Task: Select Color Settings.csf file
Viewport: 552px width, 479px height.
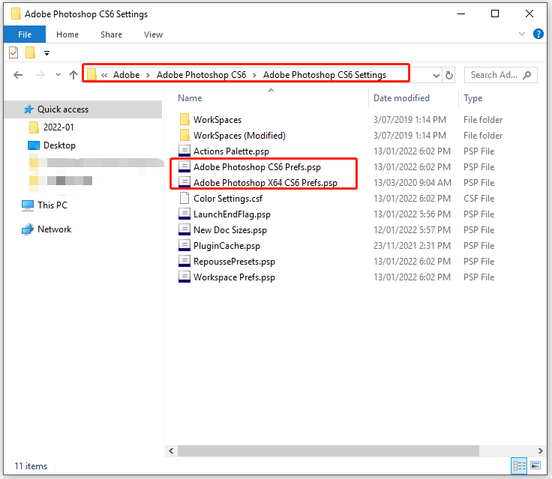Action: [228, 199]
